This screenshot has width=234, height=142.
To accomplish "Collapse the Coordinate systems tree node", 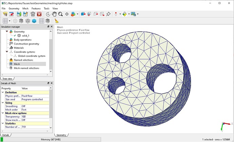I will 7,52.
